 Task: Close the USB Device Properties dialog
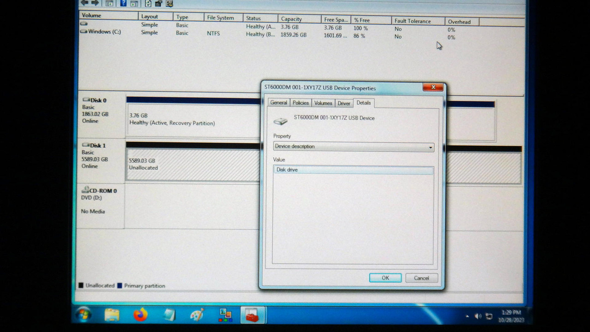point(433,88)
